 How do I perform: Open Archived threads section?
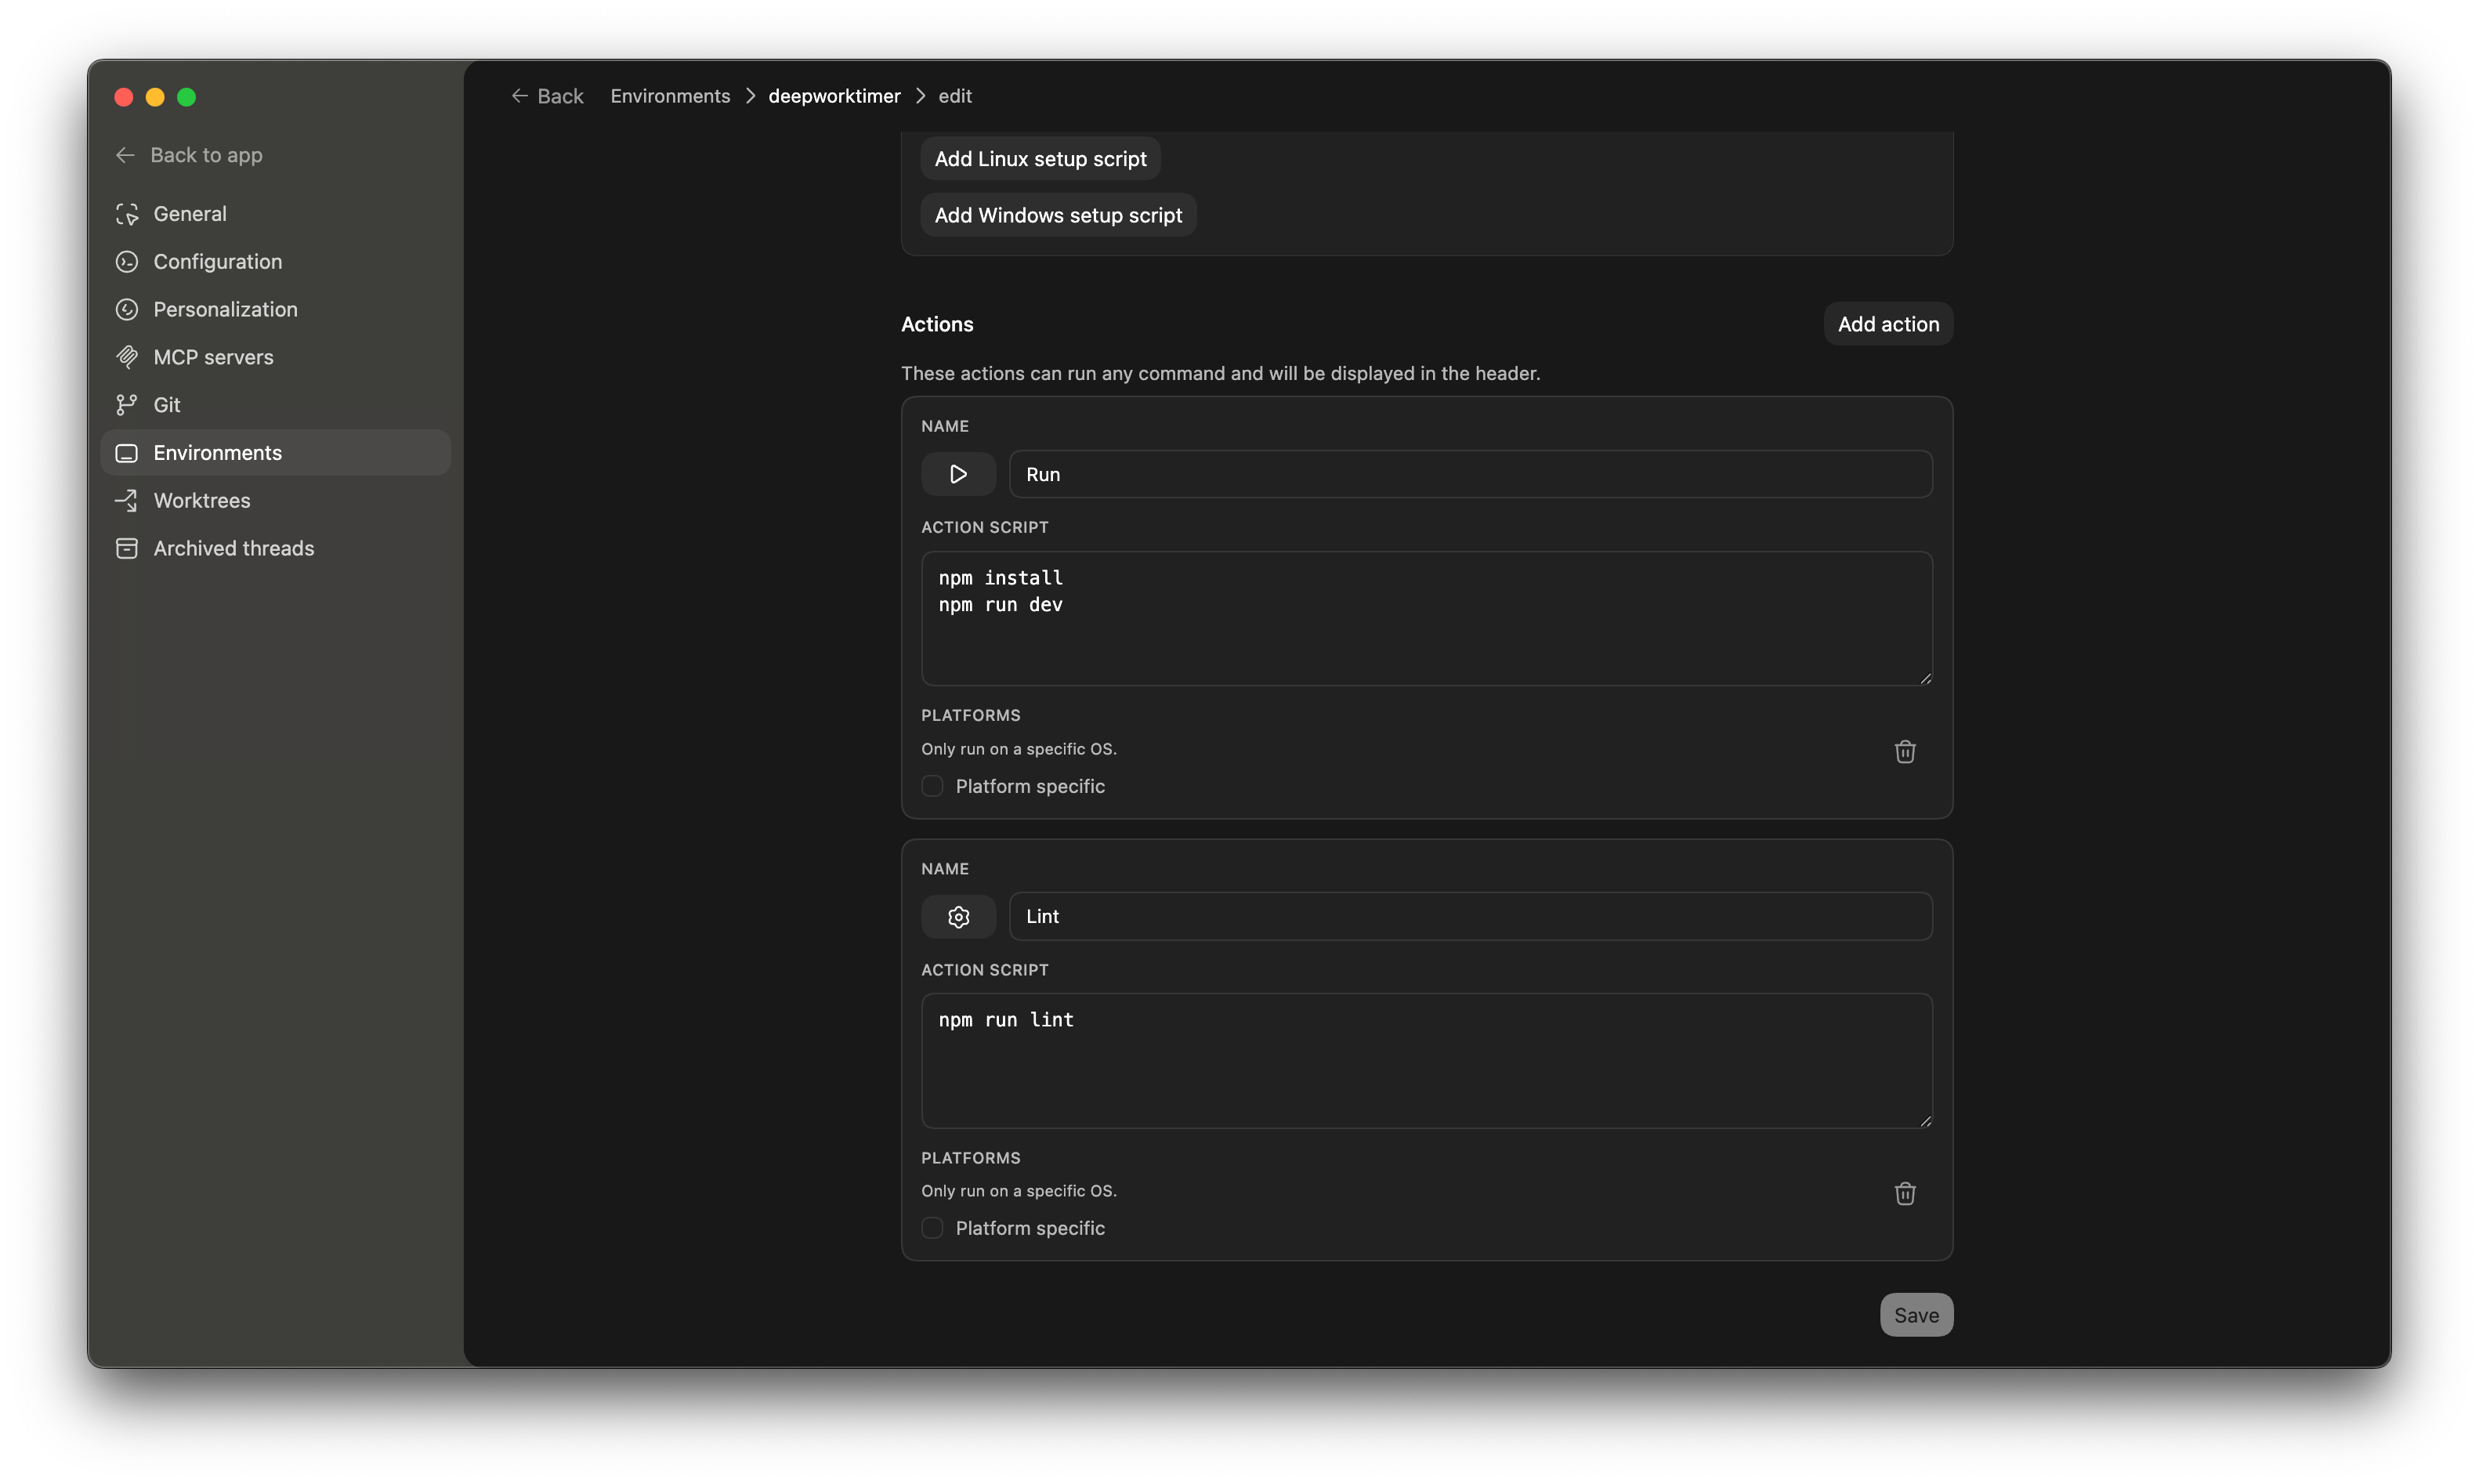[233, 548]
